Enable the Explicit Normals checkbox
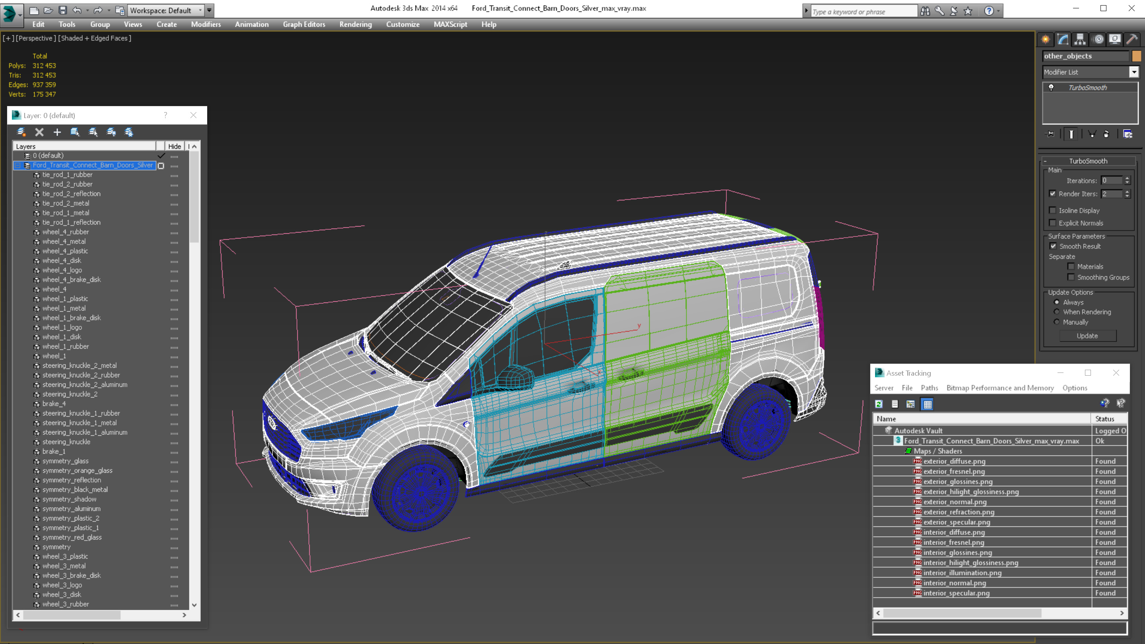This screenshot has width=1145, height=644. pyautogui.click(x=1052, y=223)
